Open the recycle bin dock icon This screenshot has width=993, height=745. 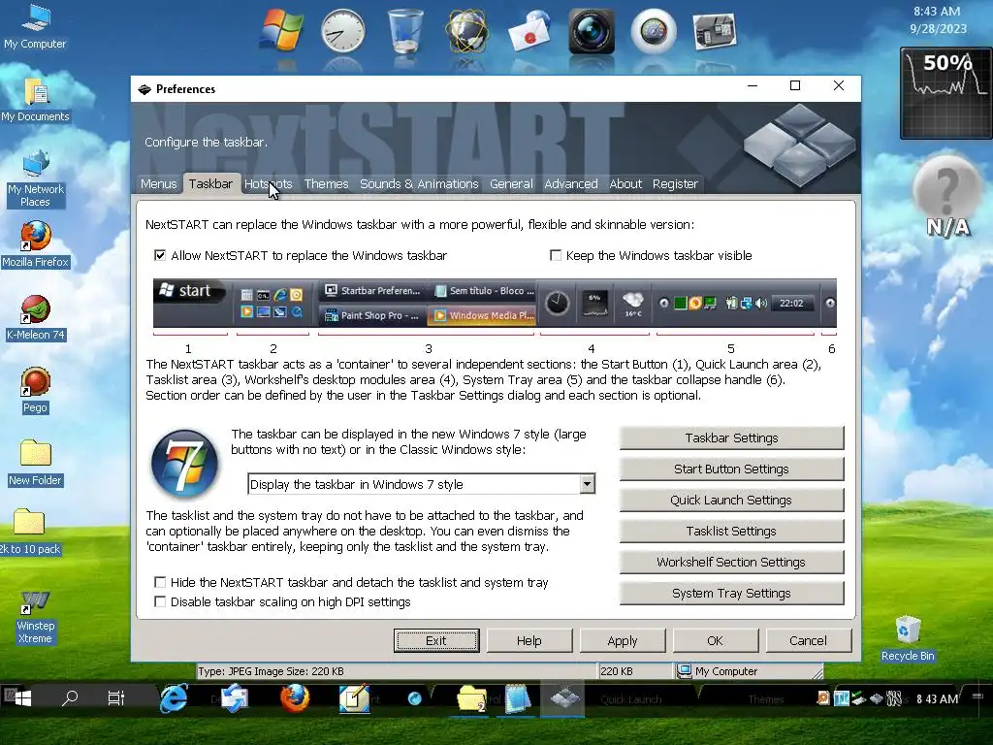pyautogui.click(x=405, y=31)
